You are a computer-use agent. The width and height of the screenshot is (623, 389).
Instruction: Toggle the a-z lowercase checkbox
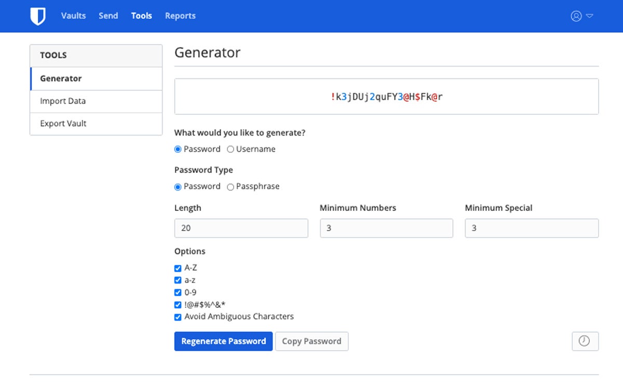click(178, 280)
